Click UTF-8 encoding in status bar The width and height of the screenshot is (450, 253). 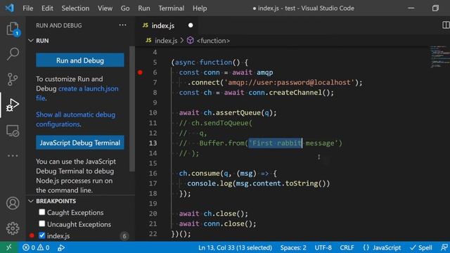click(x=323, y=247)
